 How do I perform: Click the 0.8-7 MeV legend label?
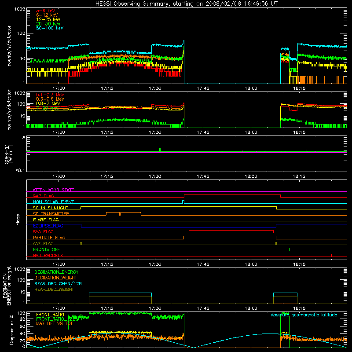[48, 103]
